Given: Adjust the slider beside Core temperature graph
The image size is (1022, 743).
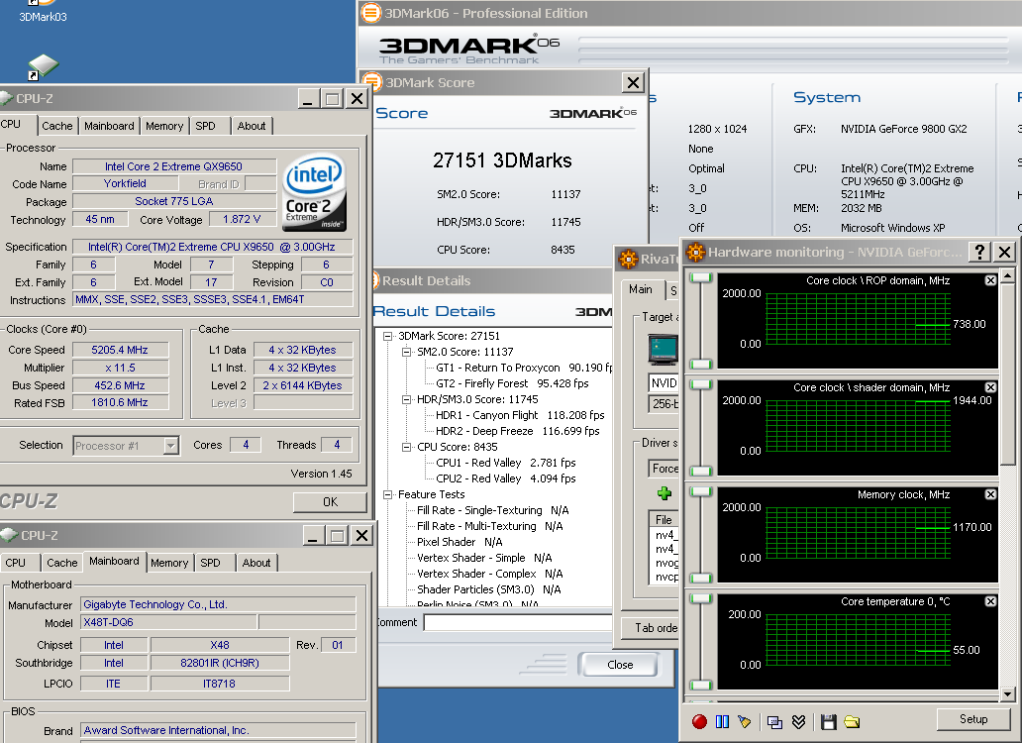Looking at the screenshot, I should tap(701, 642).
